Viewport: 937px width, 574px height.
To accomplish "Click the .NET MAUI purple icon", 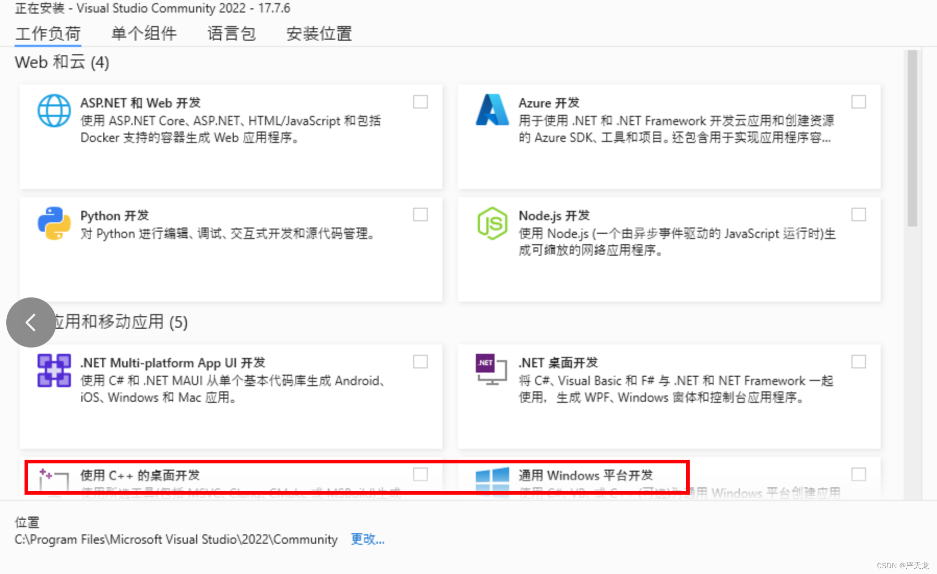I will pyautogui.click(x=54, y=370).
